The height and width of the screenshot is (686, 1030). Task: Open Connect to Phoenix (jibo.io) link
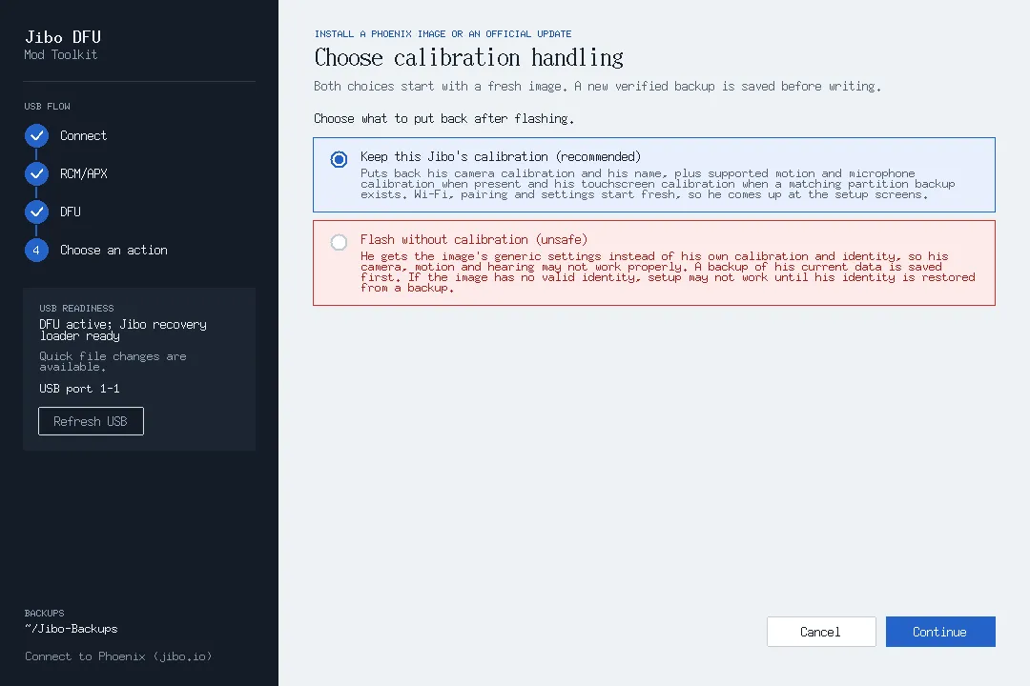[118, 656]
